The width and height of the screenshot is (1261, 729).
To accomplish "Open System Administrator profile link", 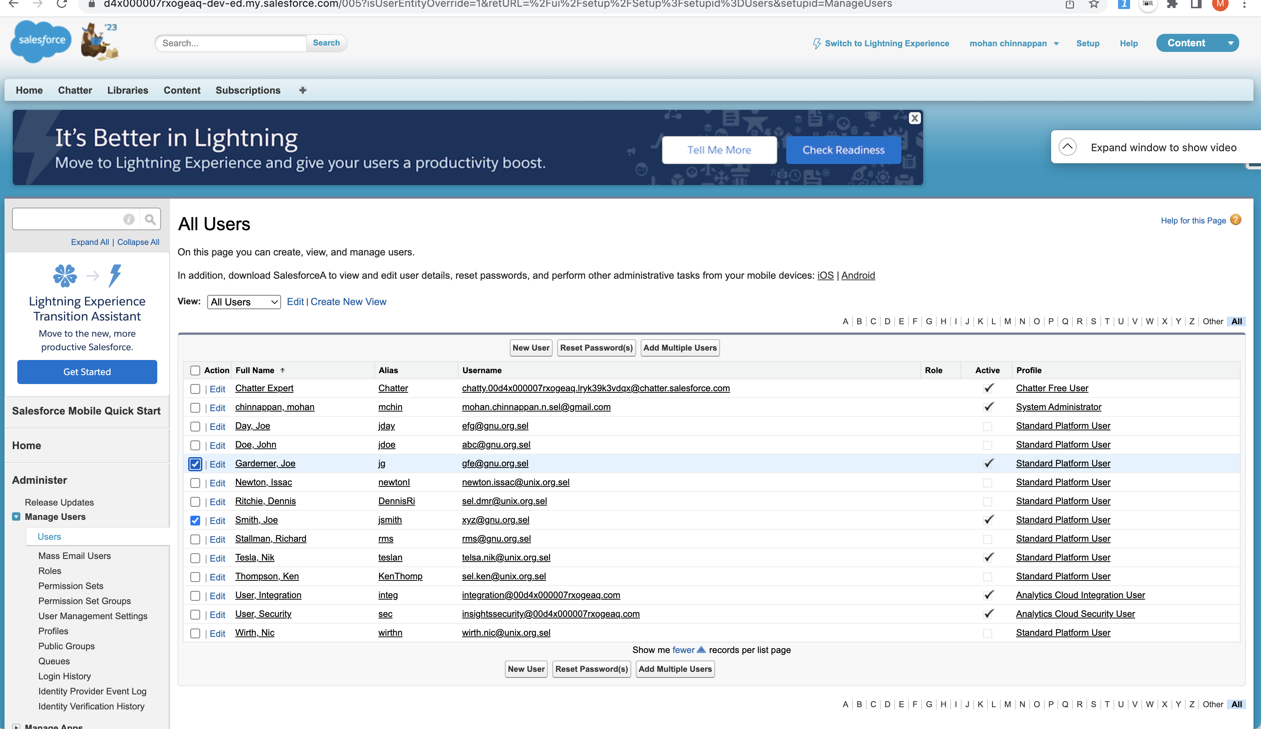I will [1058, 407].
